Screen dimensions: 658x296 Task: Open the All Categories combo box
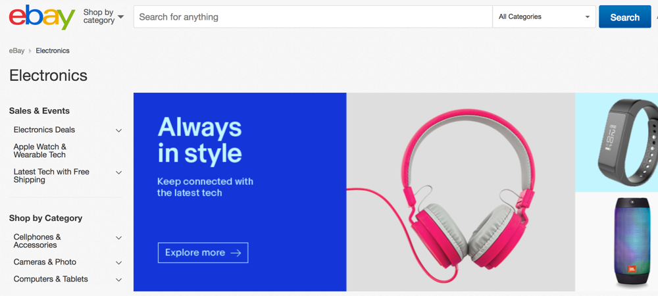pos(544,16)
